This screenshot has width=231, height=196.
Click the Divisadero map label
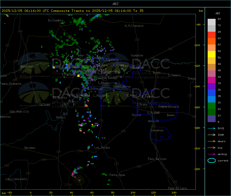[x=55, y=20]
